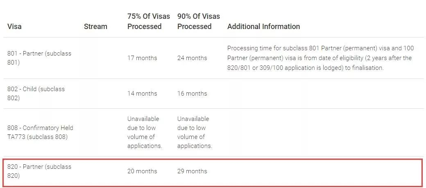This screenshot has height=188, width=426.
Task: Select the 802 - Child visa cell
Action: click(36, 94)
